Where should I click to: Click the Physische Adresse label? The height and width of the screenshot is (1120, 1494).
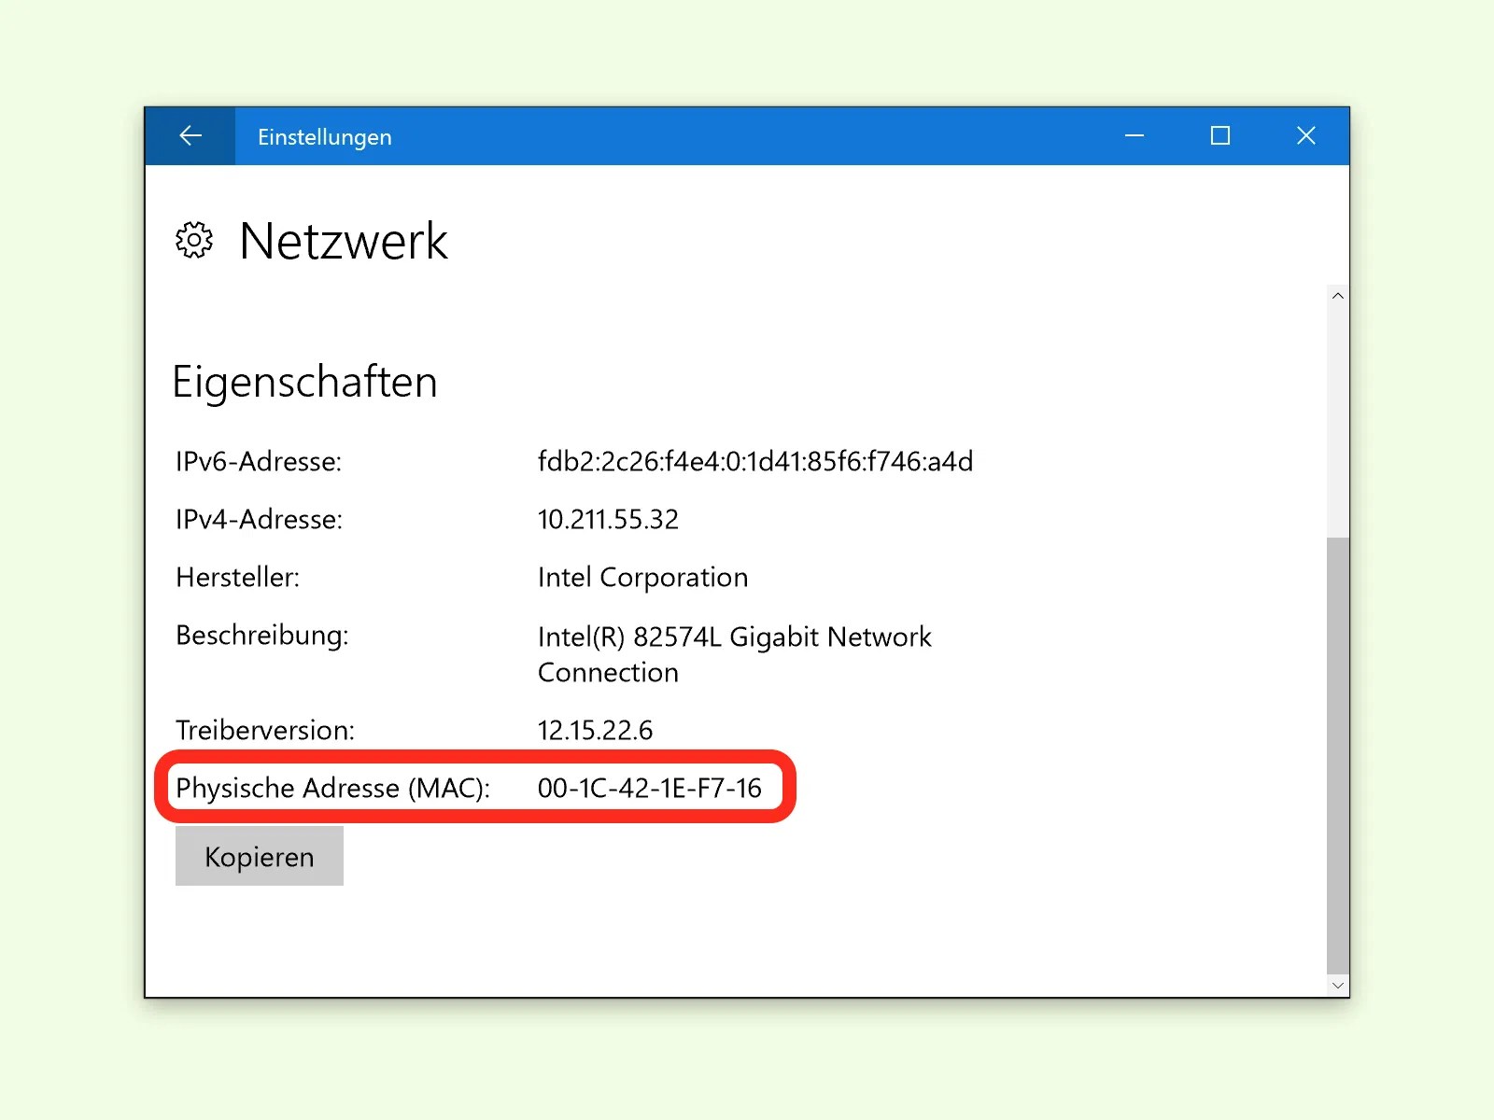pyautogui.click(x=332, y=788)
